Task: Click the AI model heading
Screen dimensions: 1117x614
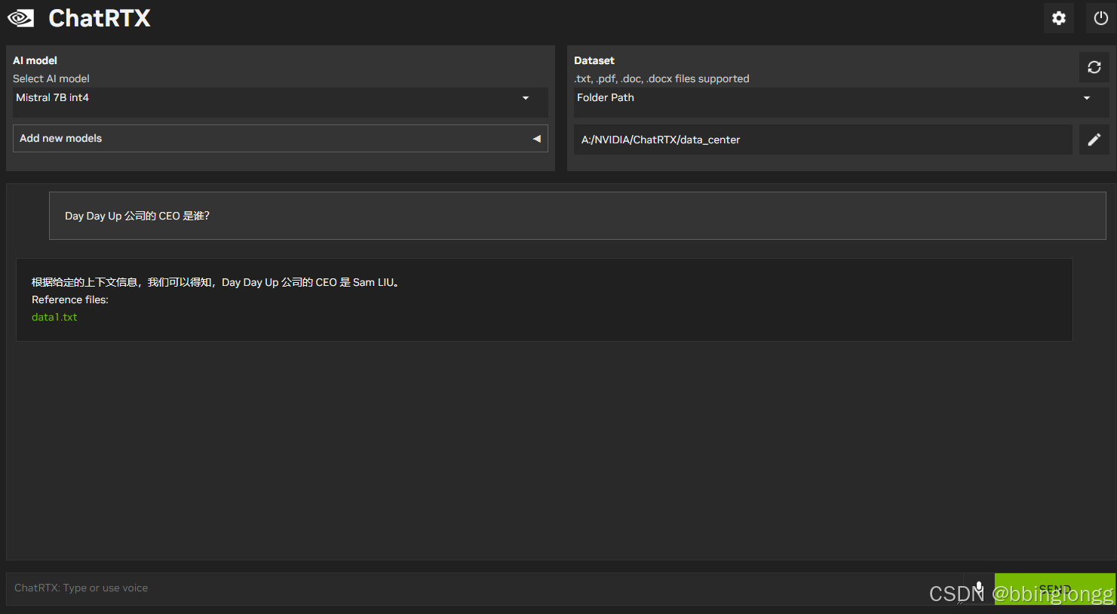Action: click(x=35, y=60)
